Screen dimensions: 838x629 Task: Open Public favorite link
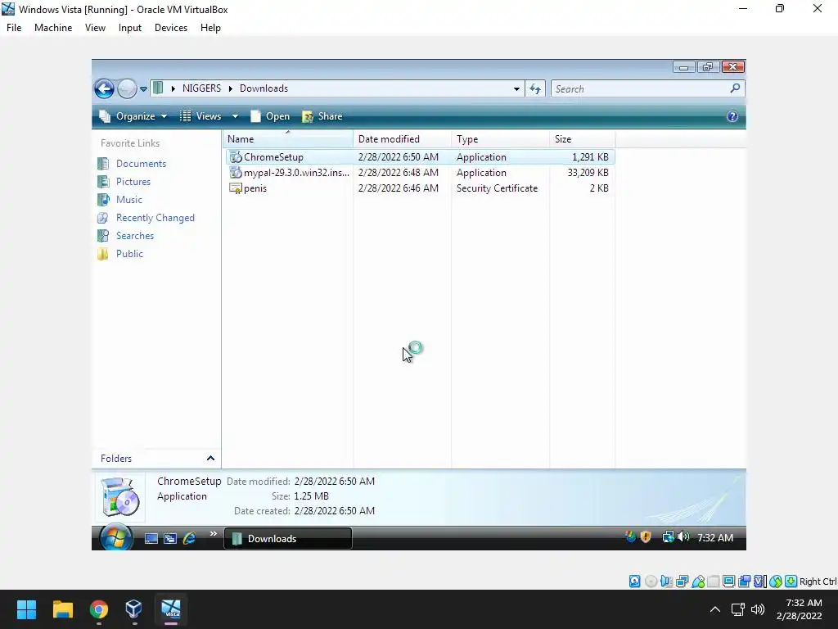(x=129, y=254)
